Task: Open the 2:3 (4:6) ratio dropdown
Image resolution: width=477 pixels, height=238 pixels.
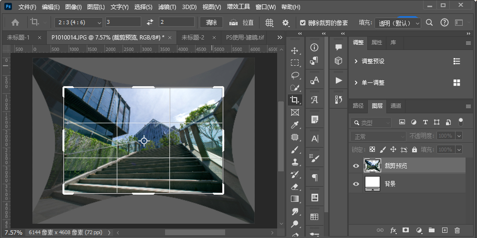Action: pos(79,22)
